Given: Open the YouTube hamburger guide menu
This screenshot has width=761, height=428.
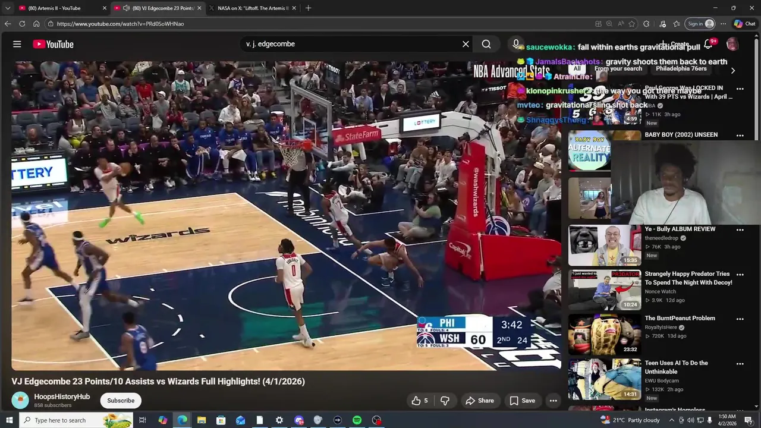Looking at the screenshot, I should (x=17, y=44).
